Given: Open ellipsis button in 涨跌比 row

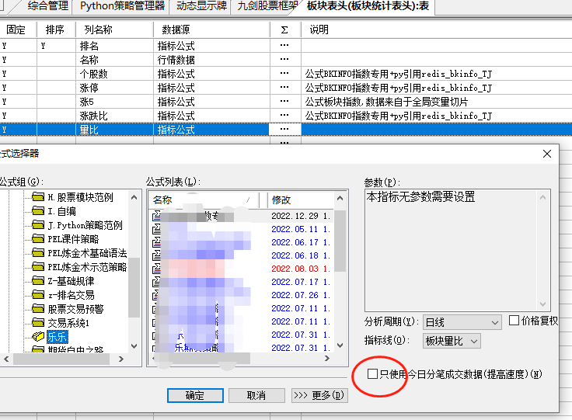Looking at the screenshot, I should [284, 116].
